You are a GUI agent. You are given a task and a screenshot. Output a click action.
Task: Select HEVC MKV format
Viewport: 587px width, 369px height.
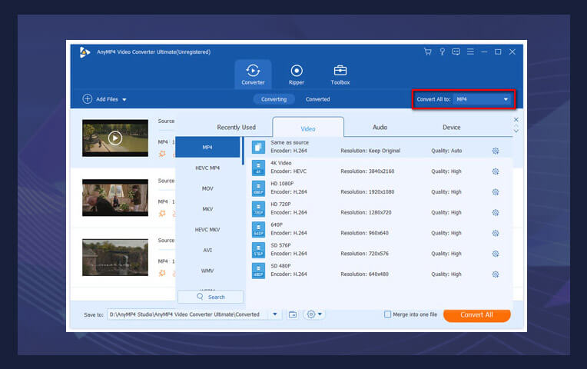click(x=207, y=230)
